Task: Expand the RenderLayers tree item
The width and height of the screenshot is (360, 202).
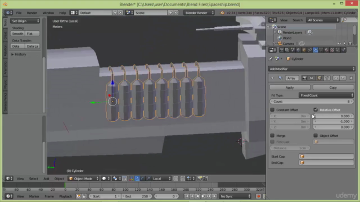Action: [x=275, y=33]
